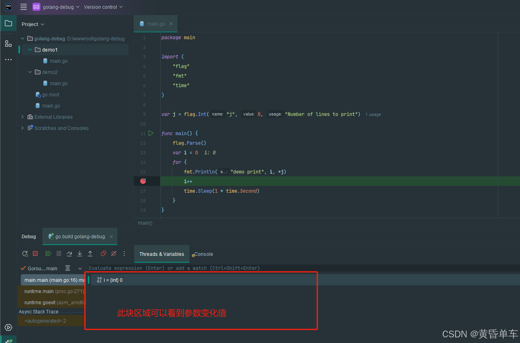Screen dimensions: 520x343
Task: Step out of the current function
Action: 90,253
